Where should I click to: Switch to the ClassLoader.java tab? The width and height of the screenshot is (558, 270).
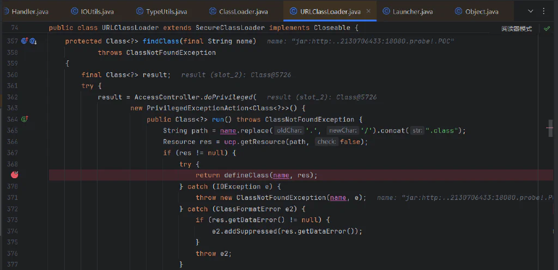239,11
